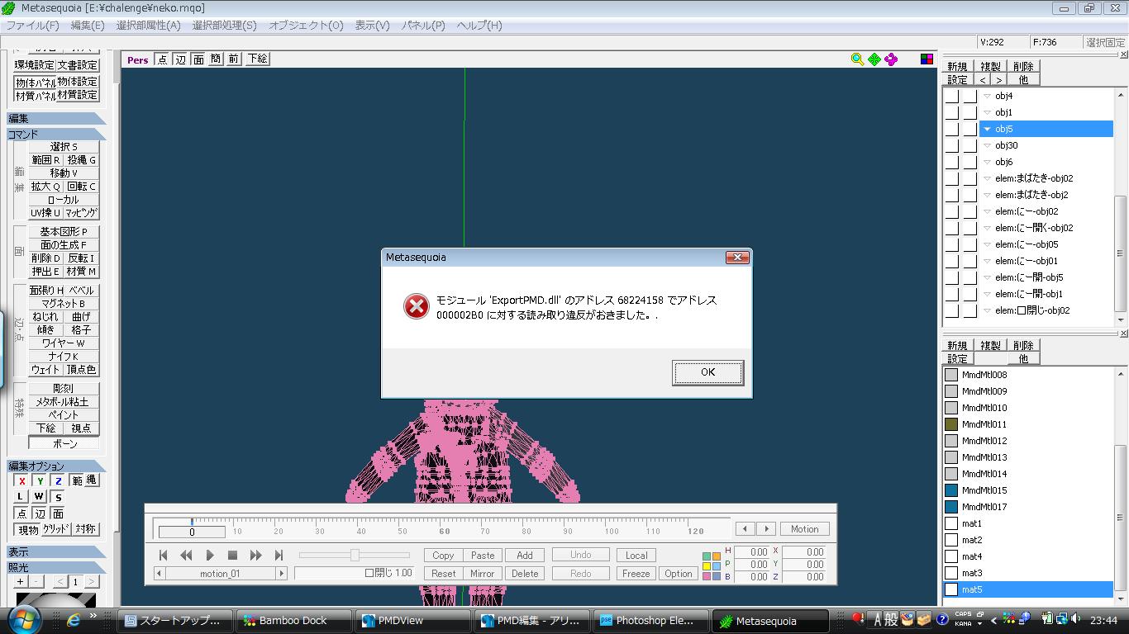Select ボーン bone command
Viewport: 1129px width, 634px height.
64,443
